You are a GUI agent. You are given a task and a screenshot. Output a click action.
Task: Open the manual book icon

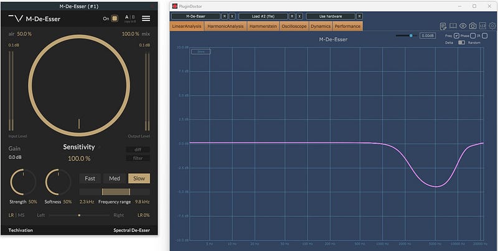pyautogui.click(x=453, y=26)
